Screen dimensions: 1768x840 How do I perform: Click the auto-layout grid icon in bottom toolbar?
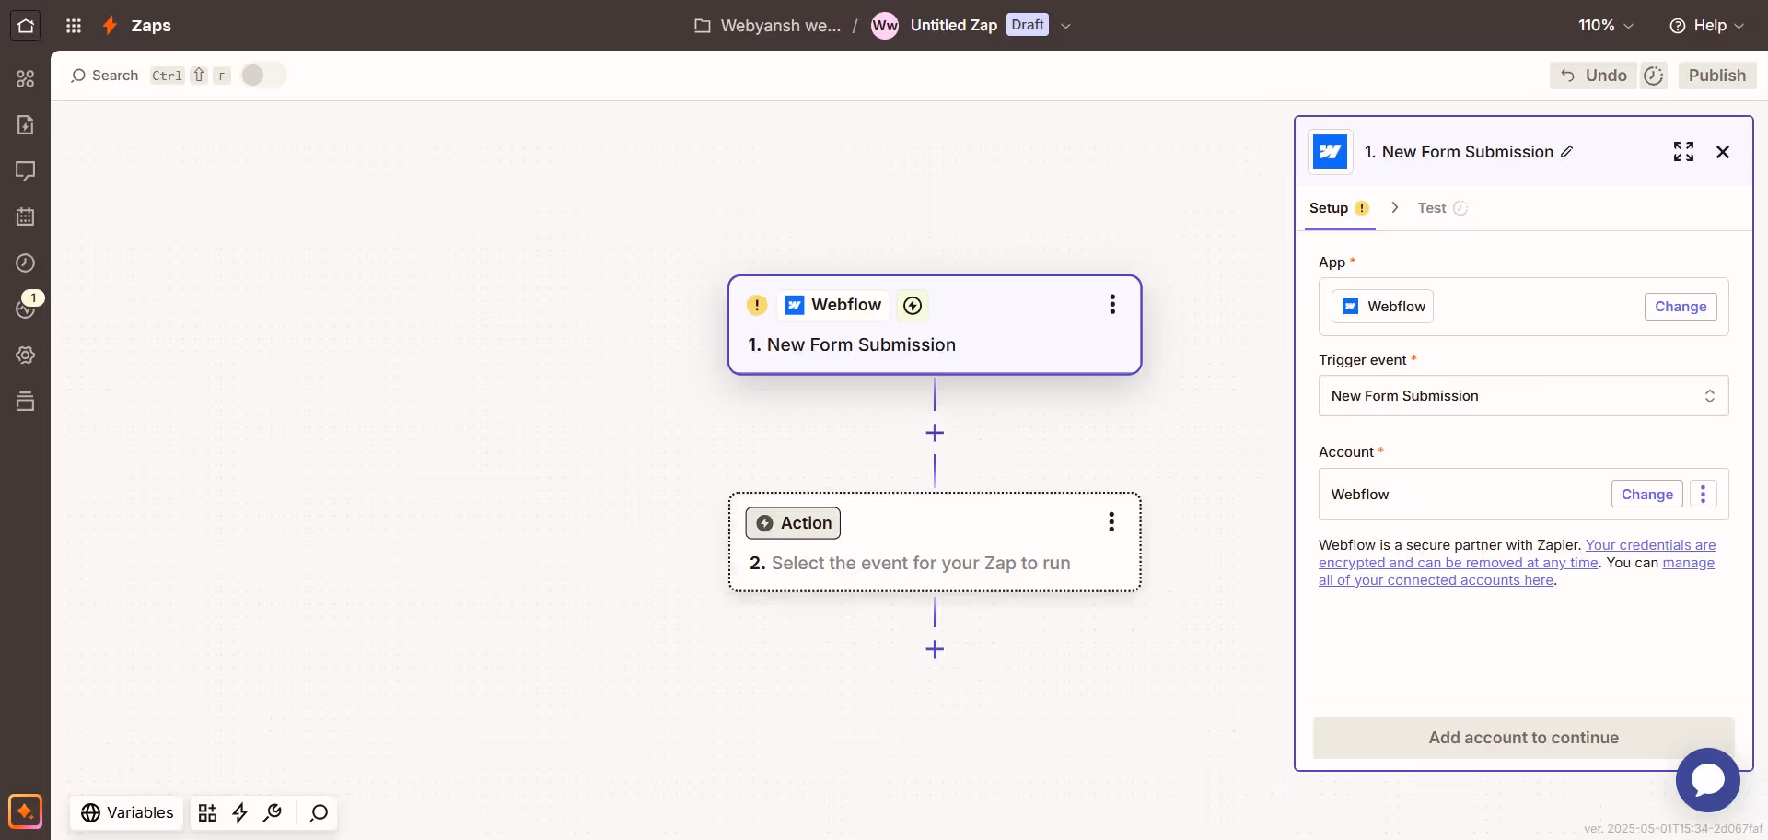tap(208, 812)
